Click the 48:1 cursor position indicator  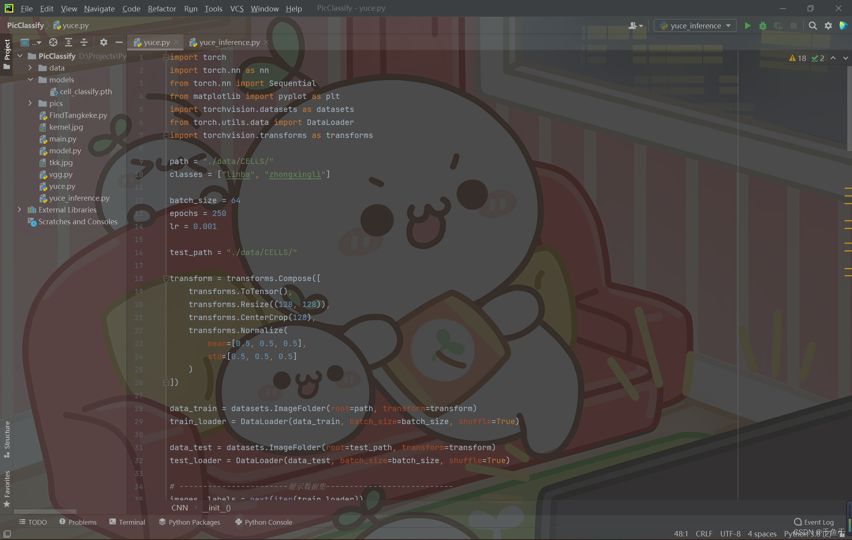tap(681, 534)
